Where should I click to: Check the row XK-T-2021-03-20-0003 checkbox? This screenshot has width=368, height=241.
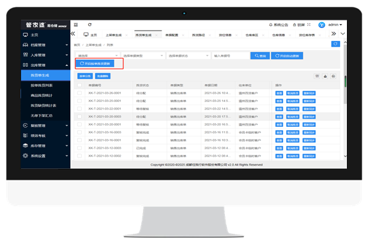80,117
